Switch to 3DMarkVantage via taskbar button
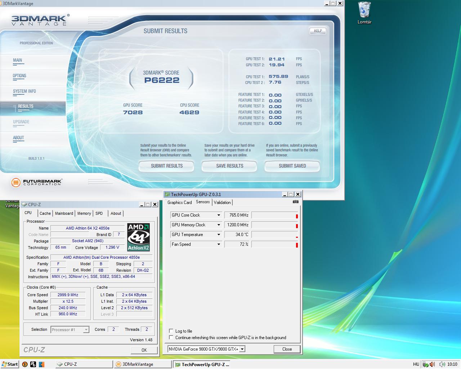This screenshot has height=369, width=461. click(143, 364)
